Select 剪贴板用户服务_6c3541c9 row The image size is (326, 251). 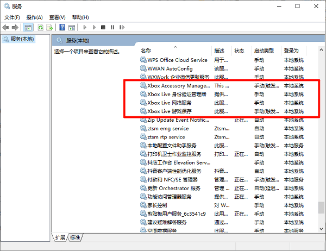[x=222, y=214]
